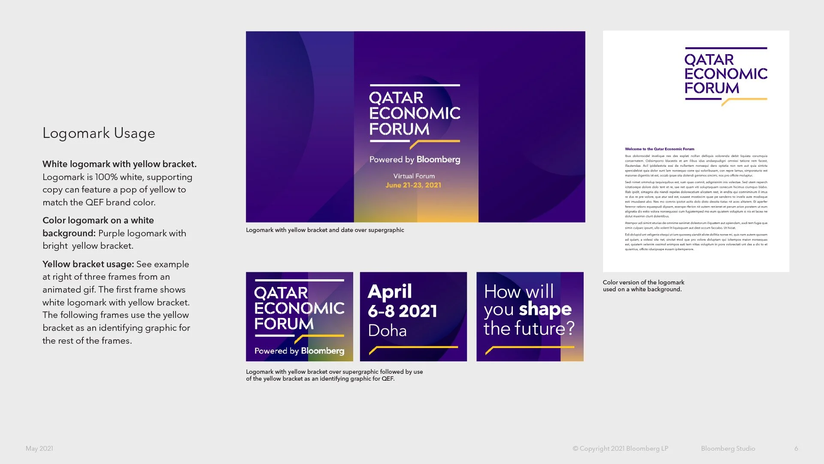Image resolution: width=824 pixels, height=464 pixels.
Task: Click the placeholder body text on the white page
Action: coord(696,202)
